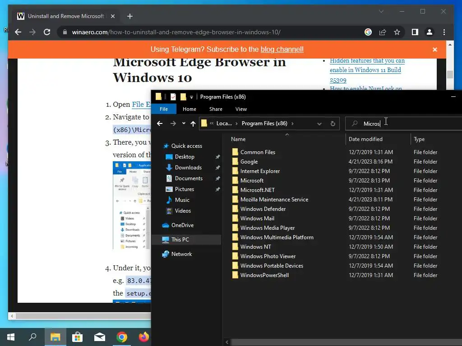This screenshot has width=462, height=346.
Task: Switch to the Share ribbon tab
Action: (x=216, y=109)
